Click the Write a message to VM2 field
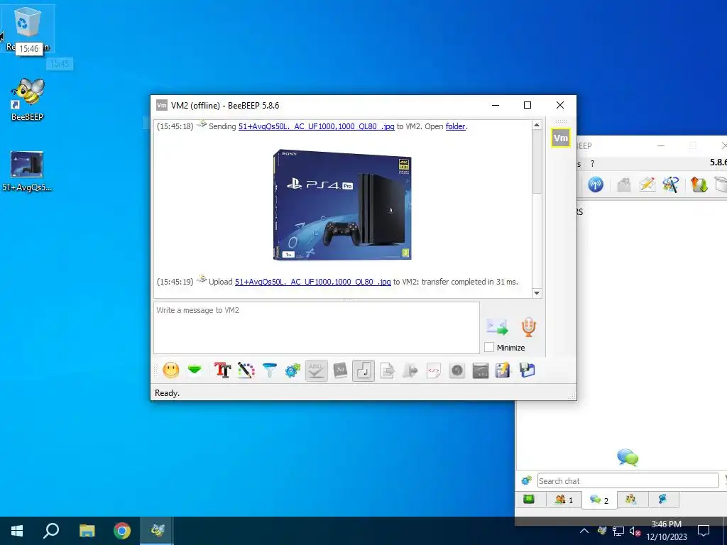The width and height of the screenshot is (727, 545). point(317,328)
